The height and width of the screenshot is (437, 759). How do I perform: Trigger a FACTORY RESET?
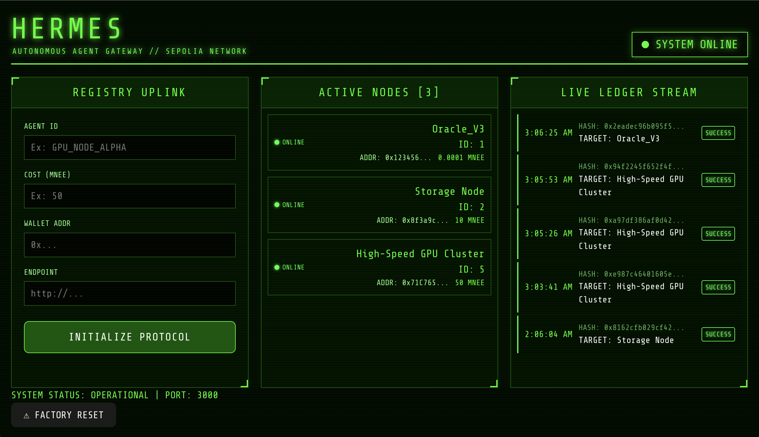tap(64, 415)
